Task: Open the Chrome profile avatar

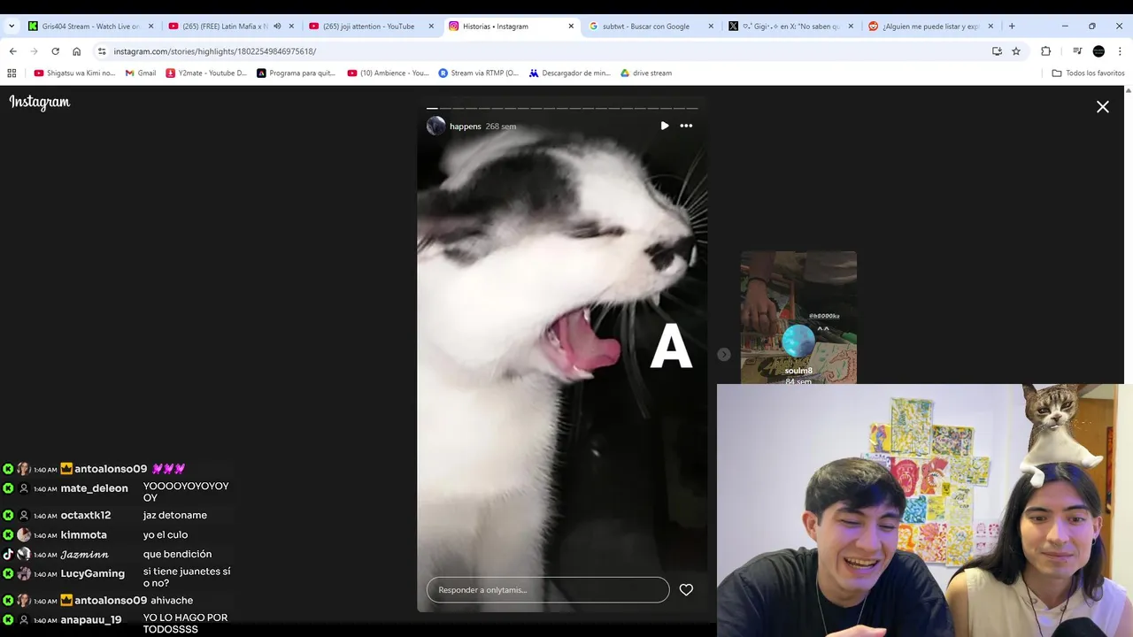Action: point(1098,51)
